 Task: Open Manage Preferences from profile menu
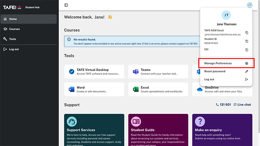click(226, 63)
